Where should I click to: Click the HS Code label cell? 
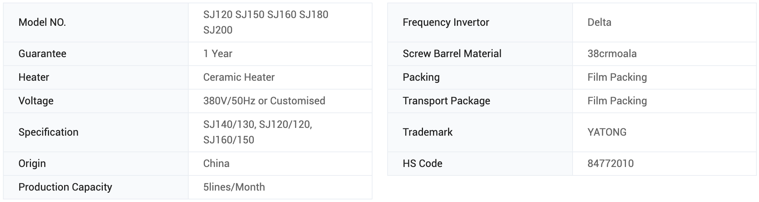click(x=422, y=164)
